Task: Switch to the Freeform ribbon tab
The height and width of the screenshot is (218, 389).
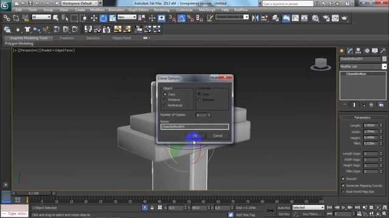Action: point(67,38)
